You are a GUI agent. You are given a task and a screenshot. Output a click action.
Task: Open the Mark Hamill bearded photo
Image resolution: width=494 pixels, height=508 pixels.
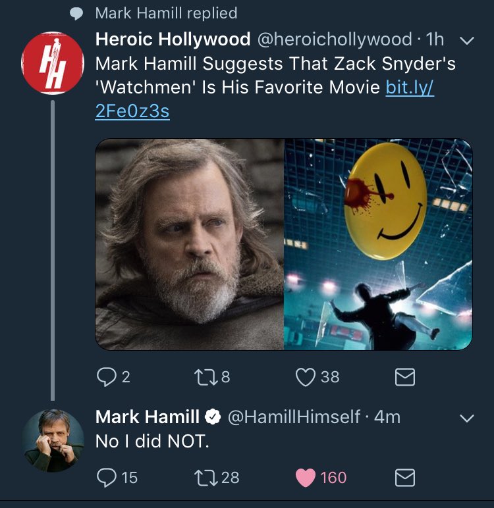(x=190, y=244)
